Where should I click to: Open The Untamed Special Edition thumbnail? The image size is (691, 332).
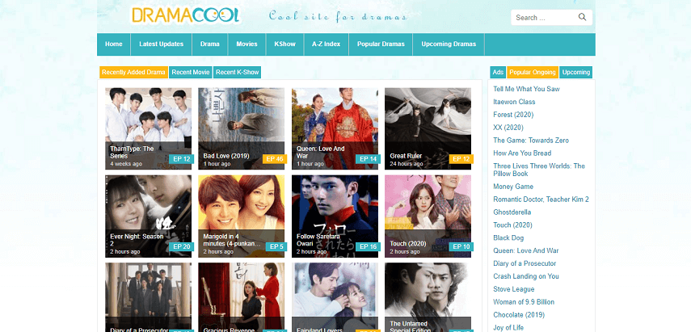[x=428, y=297]
